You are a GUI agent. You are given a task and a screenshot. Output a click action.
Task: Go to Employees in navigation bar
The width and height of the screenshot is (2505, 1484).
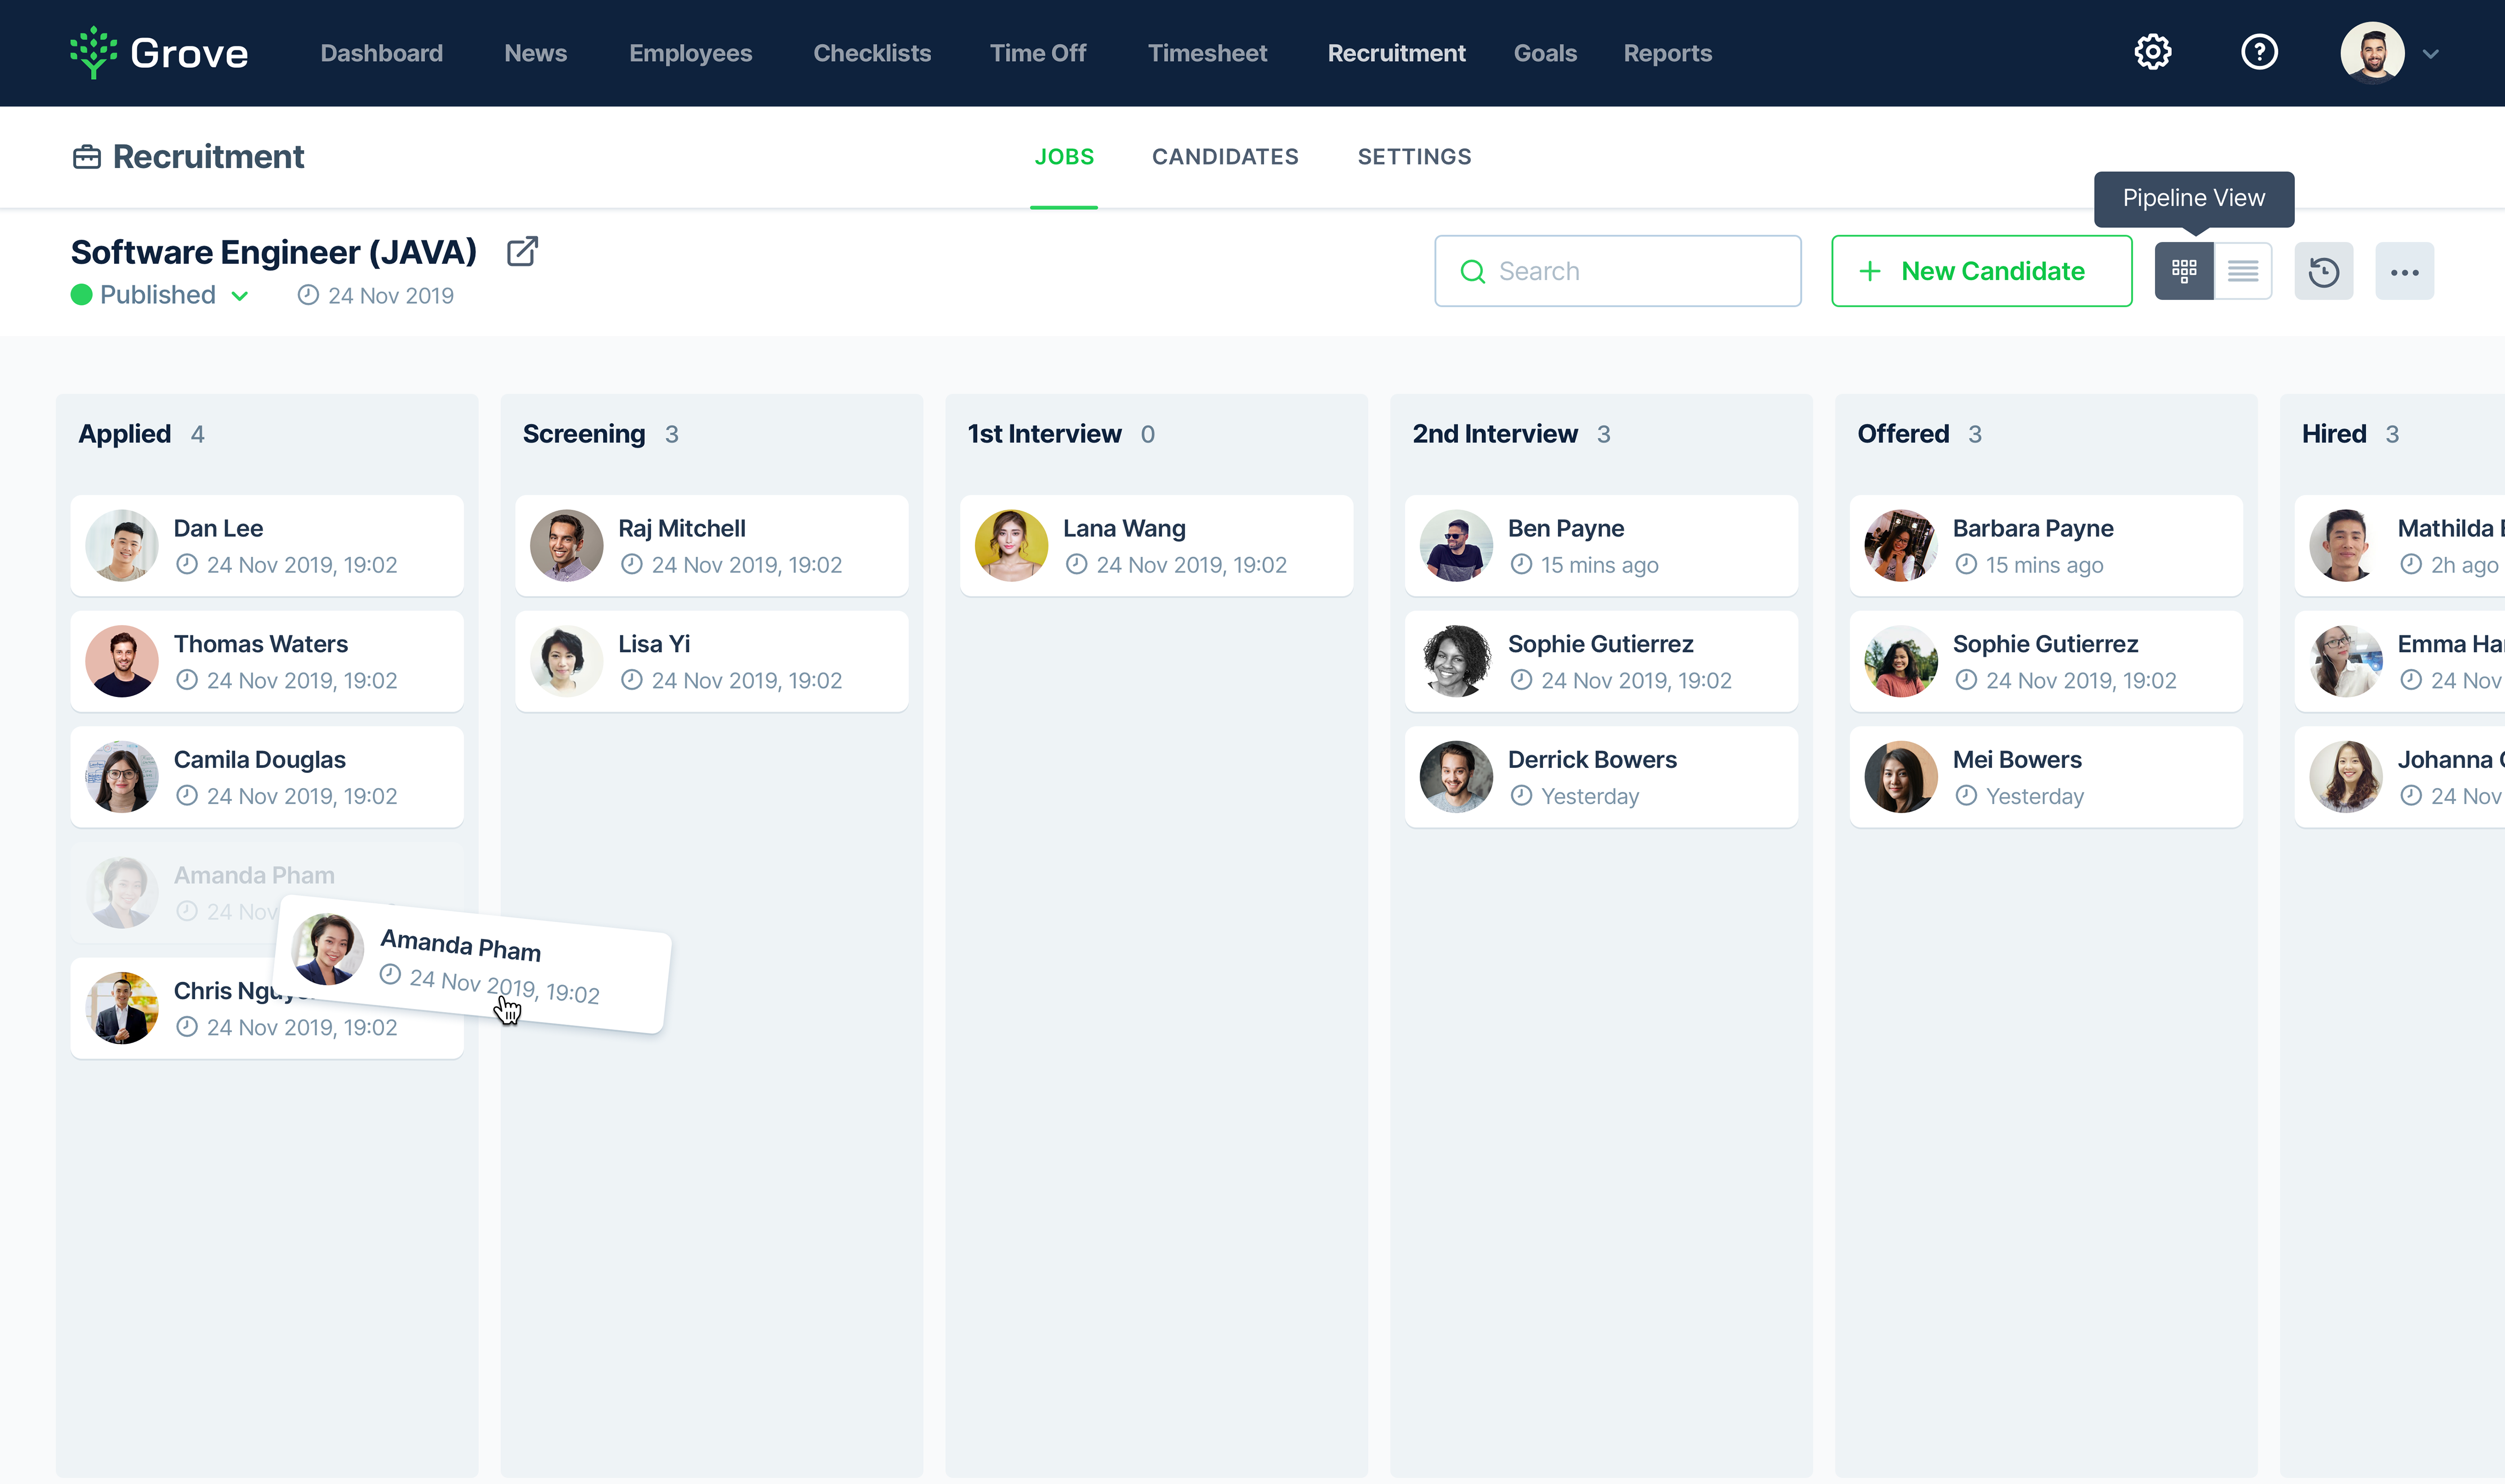690,53
